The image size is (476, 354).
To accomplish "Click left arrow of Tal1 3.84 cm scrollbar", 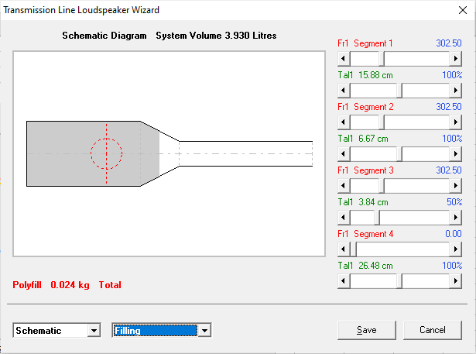I will coord(344,217).
